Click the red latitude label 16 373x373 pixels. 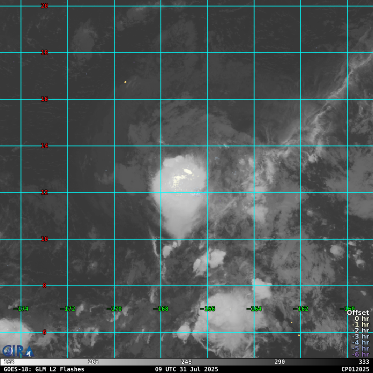(x=44, y=99)
